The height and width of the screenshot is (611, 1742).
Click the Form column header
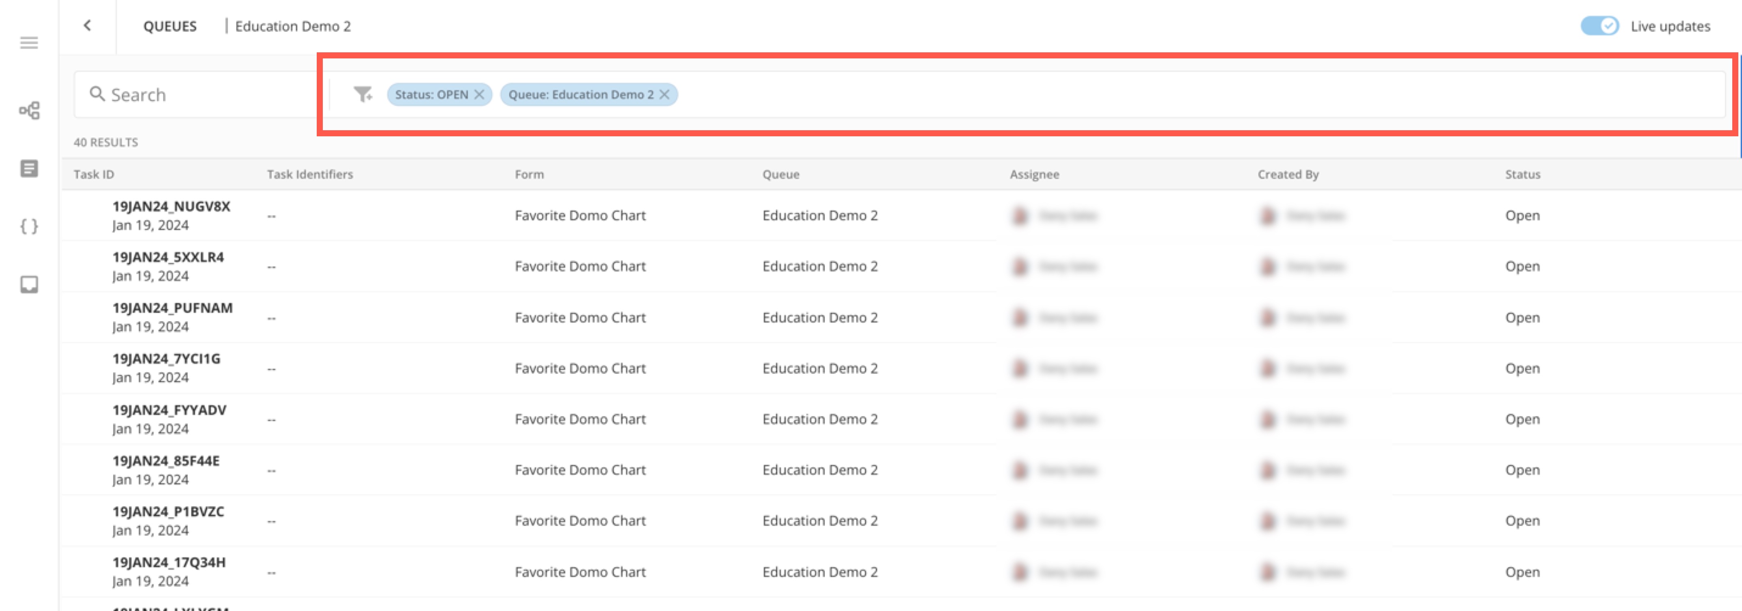click(x=529, y=174)
